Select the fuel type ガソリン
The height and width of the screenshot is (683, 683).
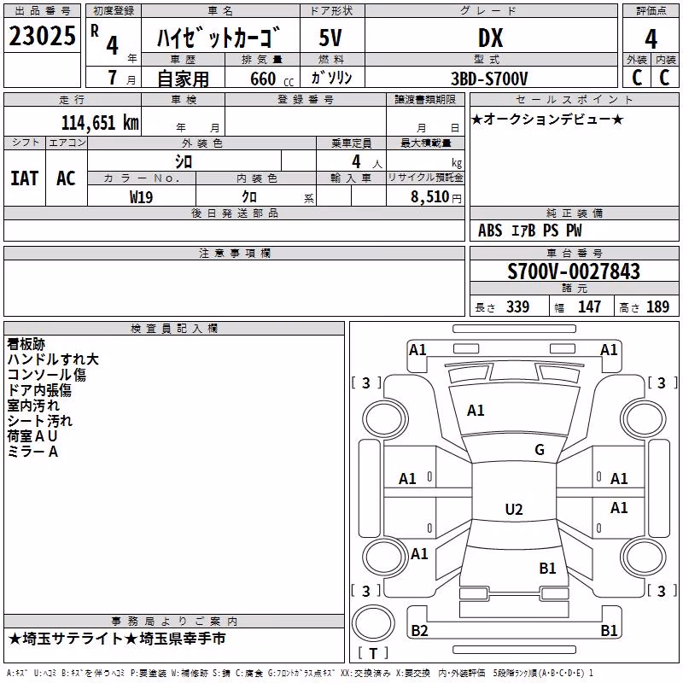331,78
